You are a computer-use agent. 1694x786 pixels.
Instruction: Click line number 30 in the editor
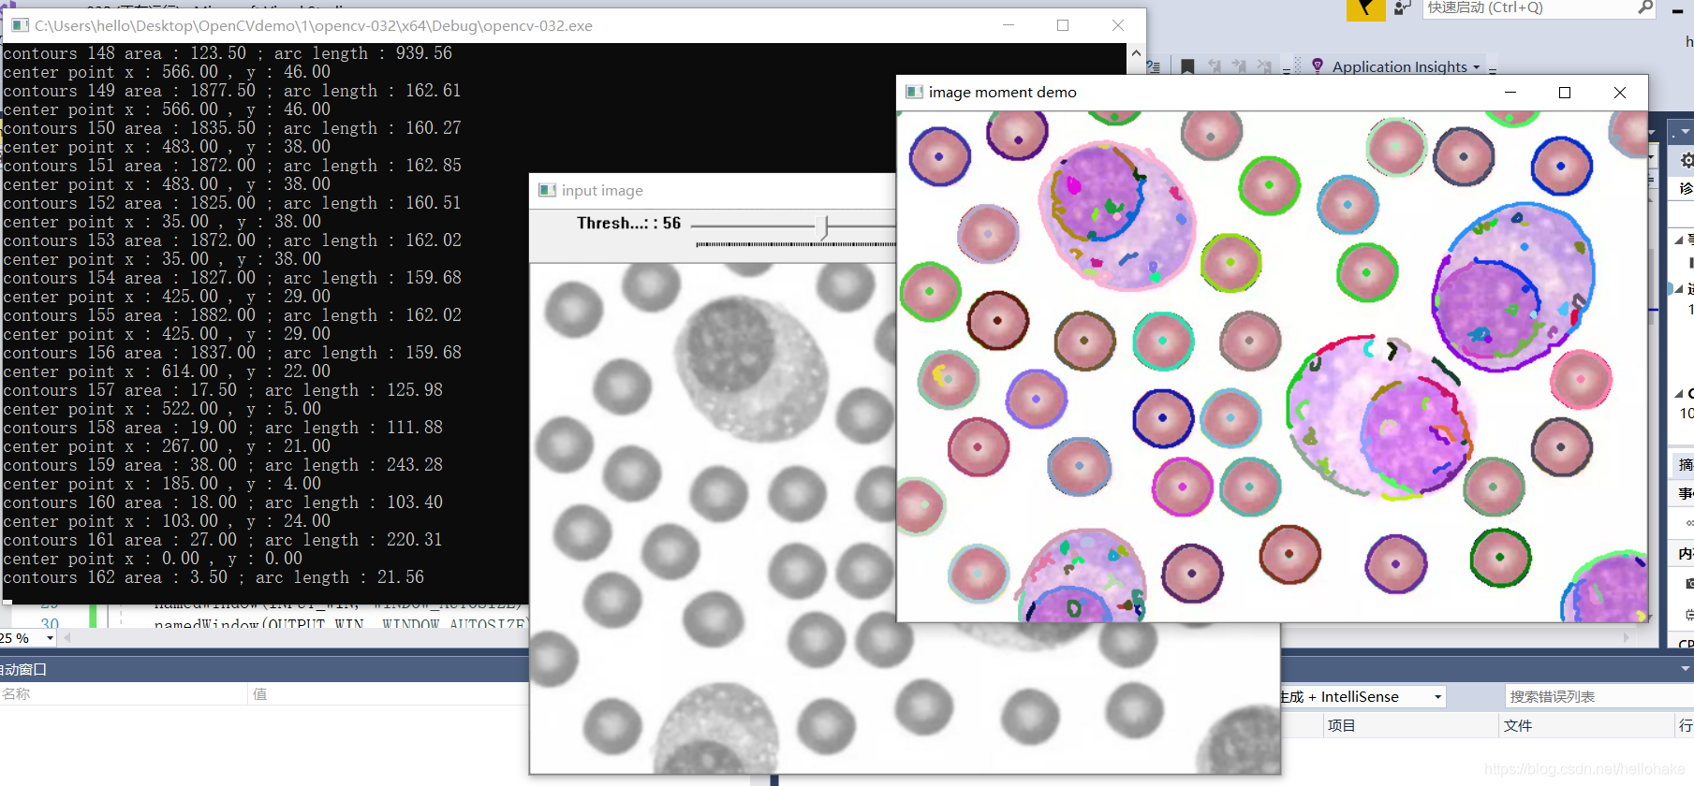(x=50, y=623)
